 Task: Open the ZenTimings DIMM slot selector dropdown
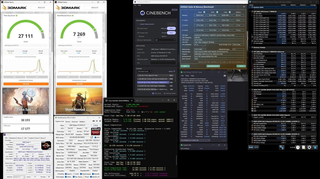pos(195,140)
